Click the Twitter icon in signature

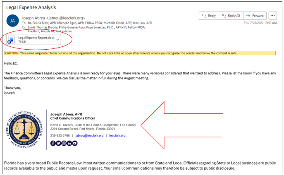click(x=58, y=143)
